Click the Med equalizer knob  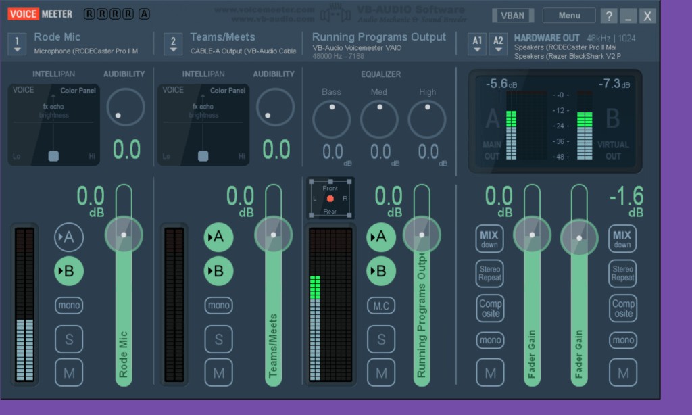[x=379, y=119]
